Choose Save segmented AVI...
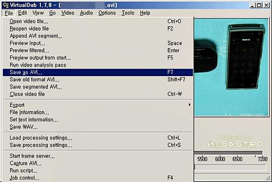 pyautogui.click(x=98, y=87)
